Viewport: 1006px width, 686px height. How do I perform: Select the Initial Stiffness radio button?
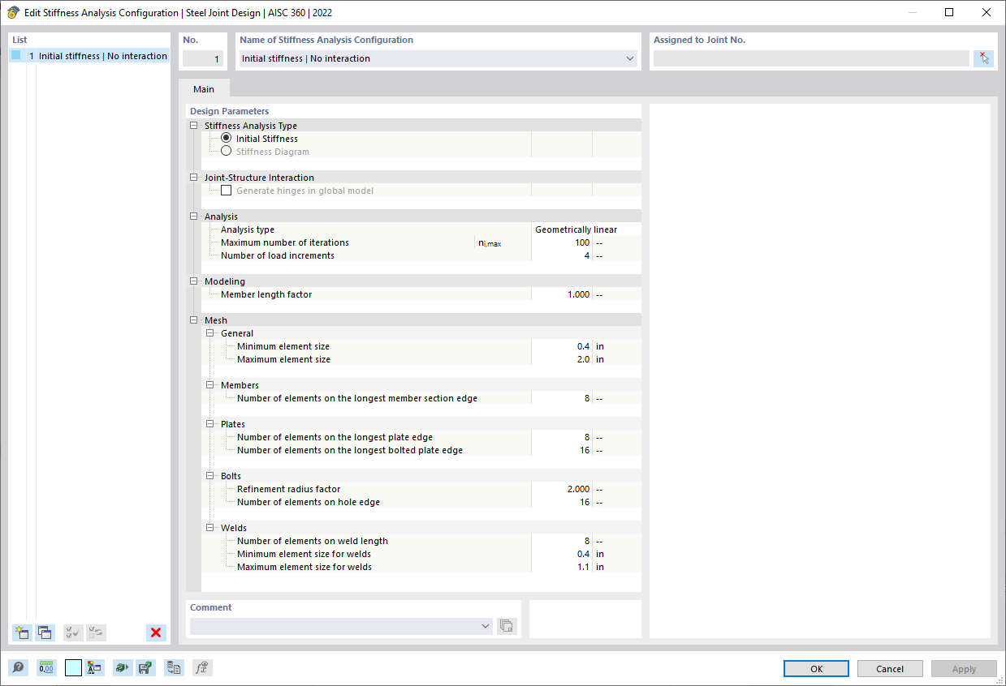pos(226,139)
